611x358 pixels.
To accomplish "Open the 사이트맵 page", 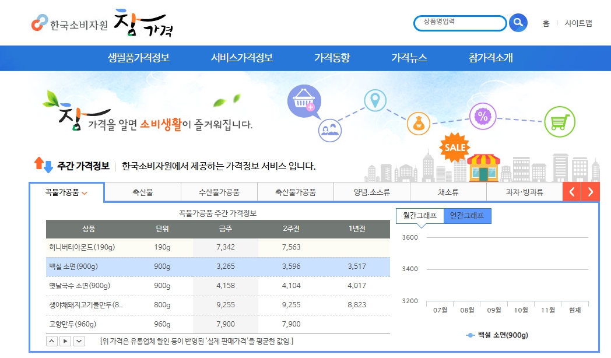I will 577,23.
